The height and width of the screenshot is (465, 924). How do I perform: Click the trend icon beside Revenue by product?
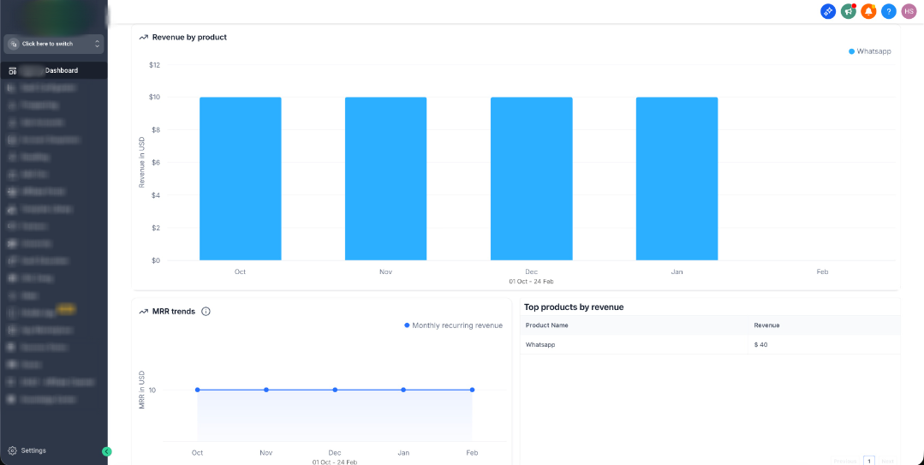coord(143,37)
